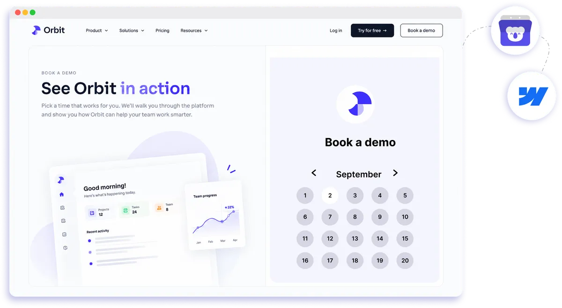Click the Try for free button

pos(372,30)
